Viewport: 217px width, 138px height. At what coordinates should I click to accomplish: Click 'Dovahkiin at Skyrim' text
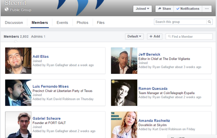[x=153, y=125]
